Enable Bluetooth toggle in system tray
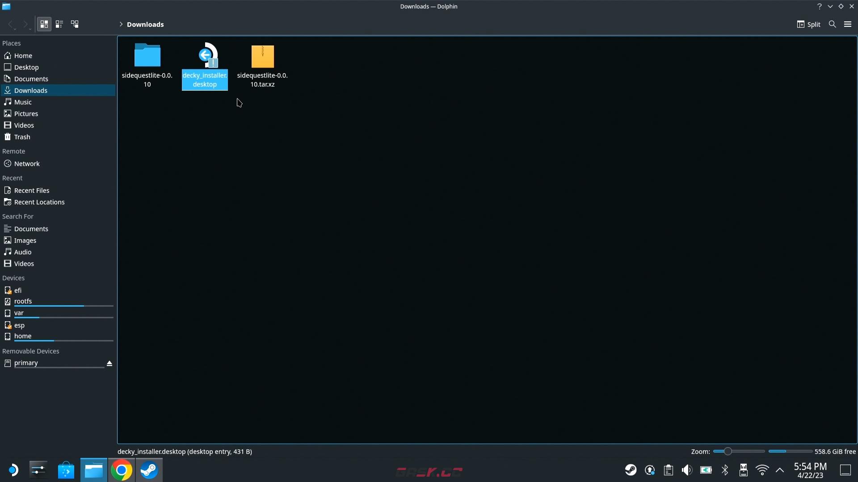 point(724,470)
